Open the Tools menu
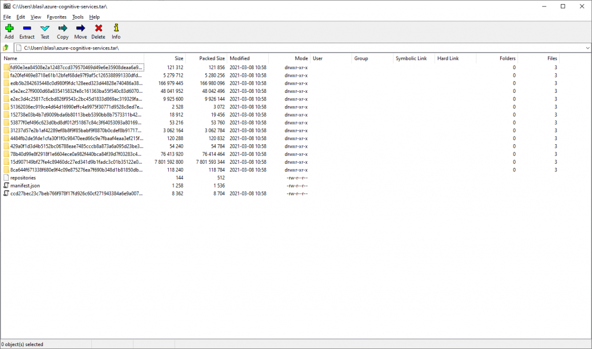 coord(77,17)
